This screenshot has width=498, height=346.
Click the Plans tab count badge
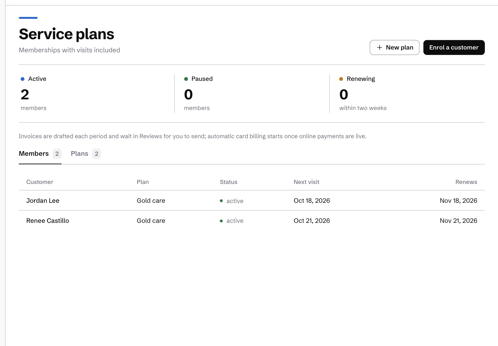pos(96,154)
